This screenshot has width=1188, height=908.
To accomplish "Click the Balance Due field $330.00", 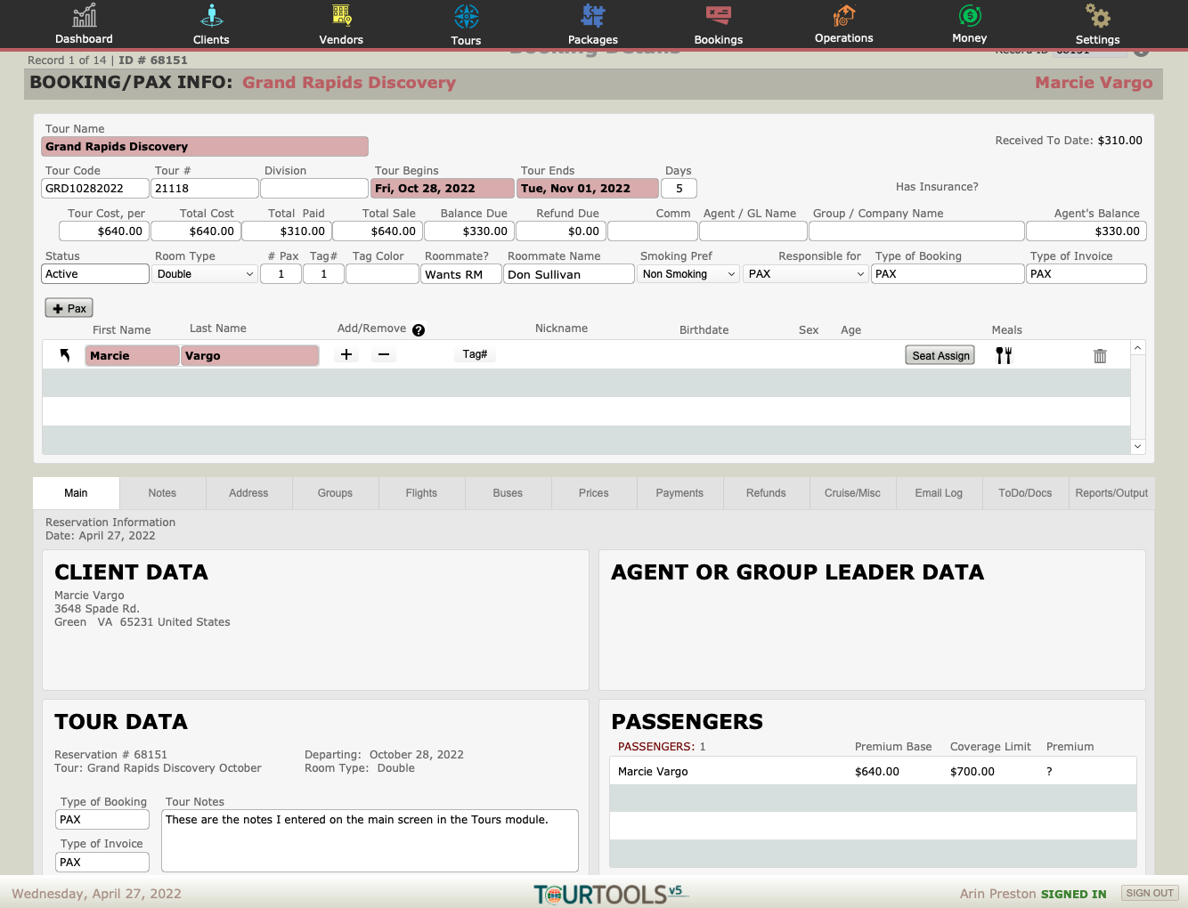I will [x=469, y=231].
